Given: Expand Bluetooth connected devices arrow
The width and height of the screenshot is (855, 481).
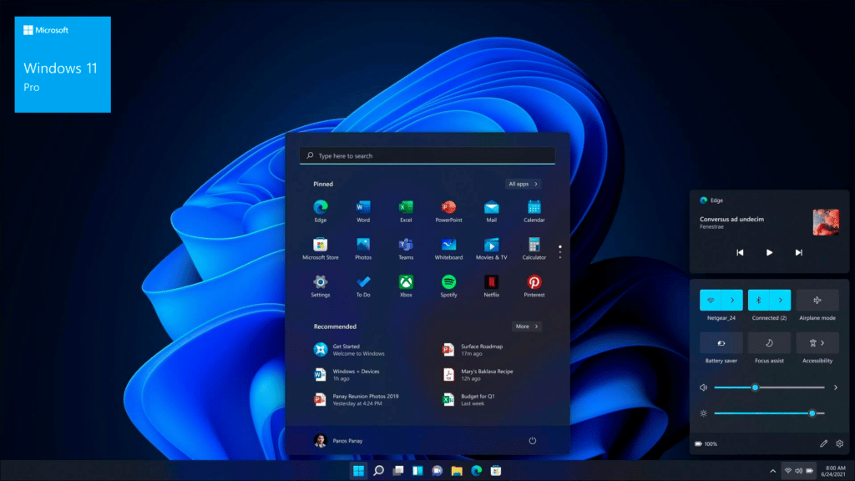Looking at the screenshot, I should coord(781,300).
